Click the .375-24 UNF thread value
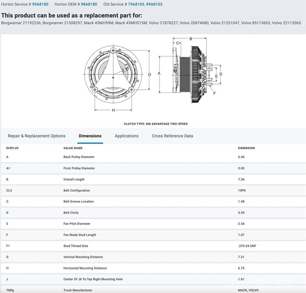Viewport: 306px width, 293px height. tap(247, 246)
